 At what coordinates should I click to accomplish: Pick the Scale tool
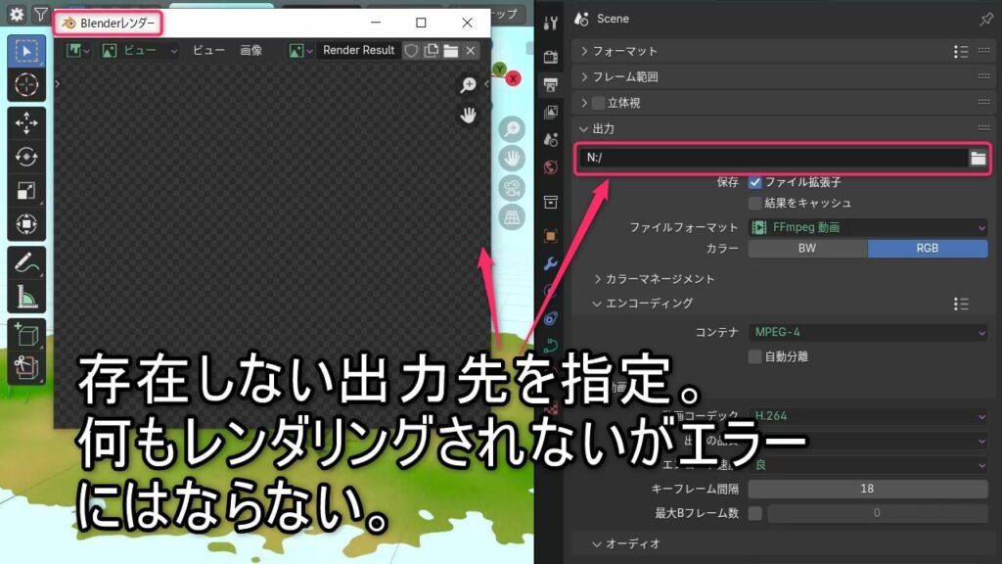tap(26, 191)
